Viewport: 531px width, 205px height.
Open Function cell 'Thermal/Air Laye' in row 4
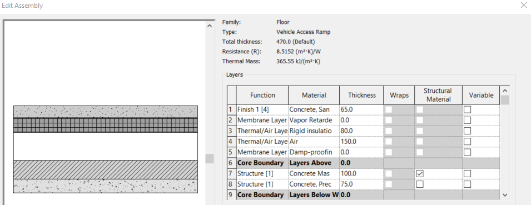click(262, 142)
